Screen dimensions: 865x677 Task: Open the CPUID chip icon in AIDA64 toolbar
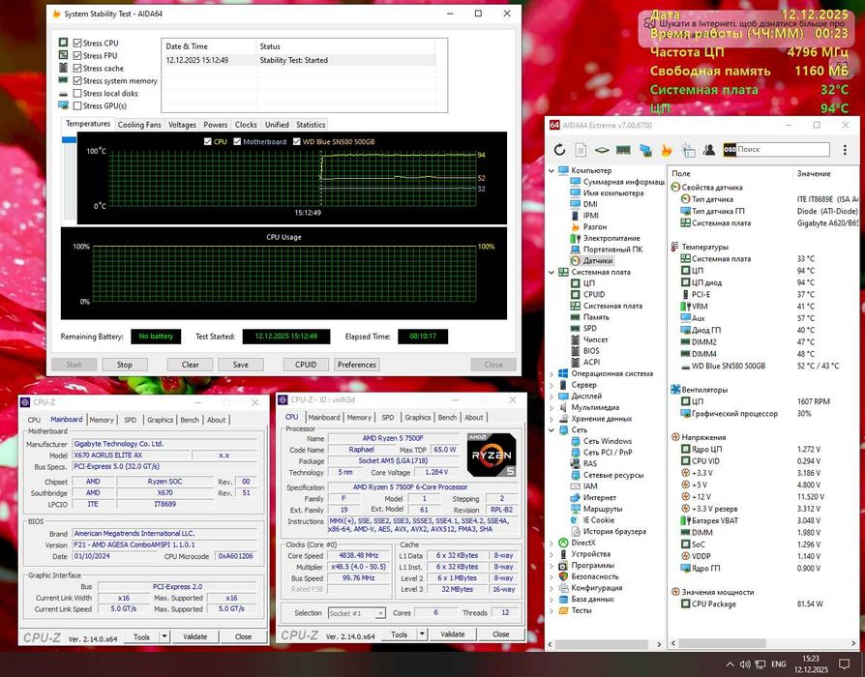[601, 149]
